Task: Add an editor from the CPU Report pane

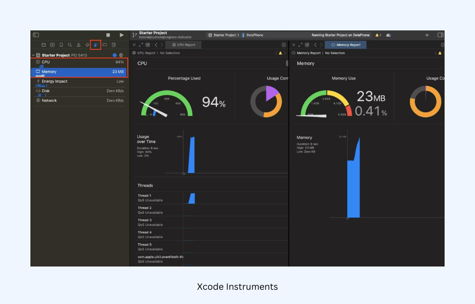Action: [284, 45]
